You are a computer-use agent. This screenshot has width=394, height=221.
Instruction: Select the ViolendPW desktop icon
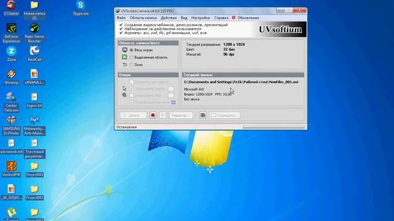(11, 169)
